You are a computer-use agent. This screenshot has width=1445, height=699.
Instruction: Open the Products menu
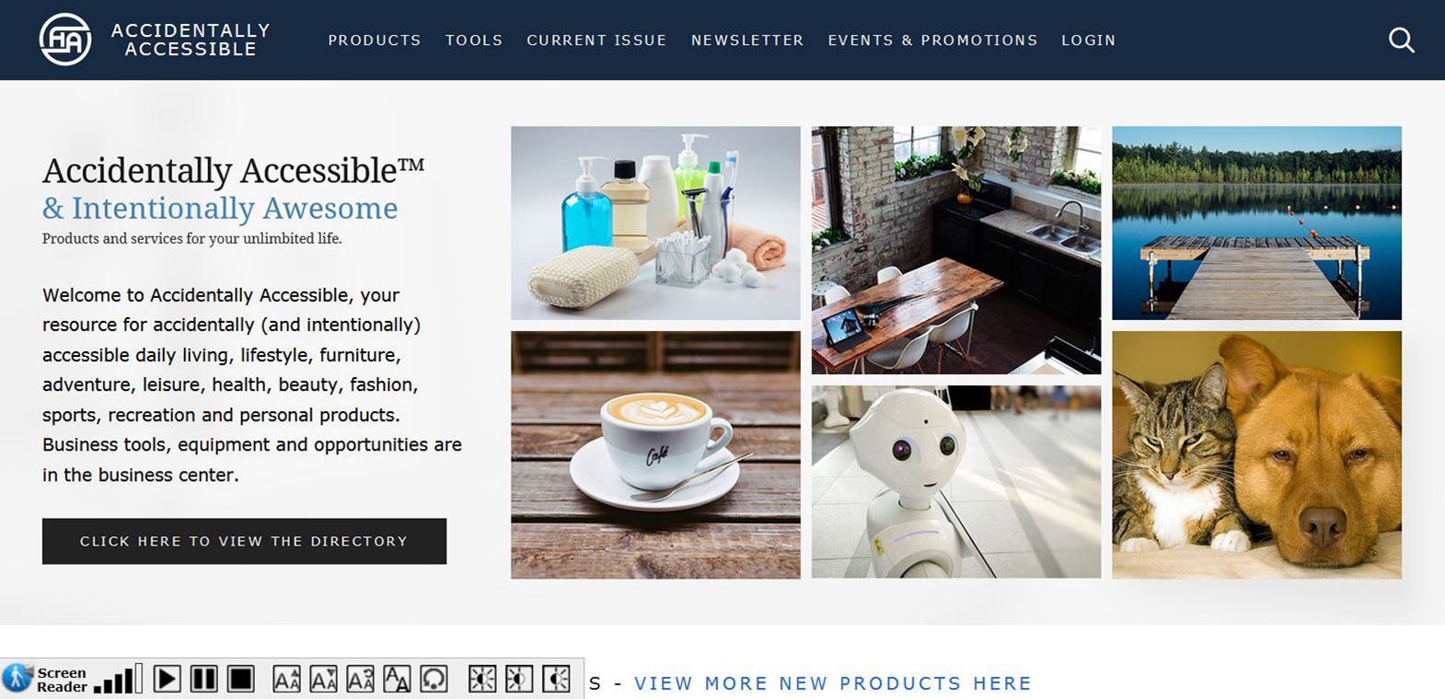(375, 40)
